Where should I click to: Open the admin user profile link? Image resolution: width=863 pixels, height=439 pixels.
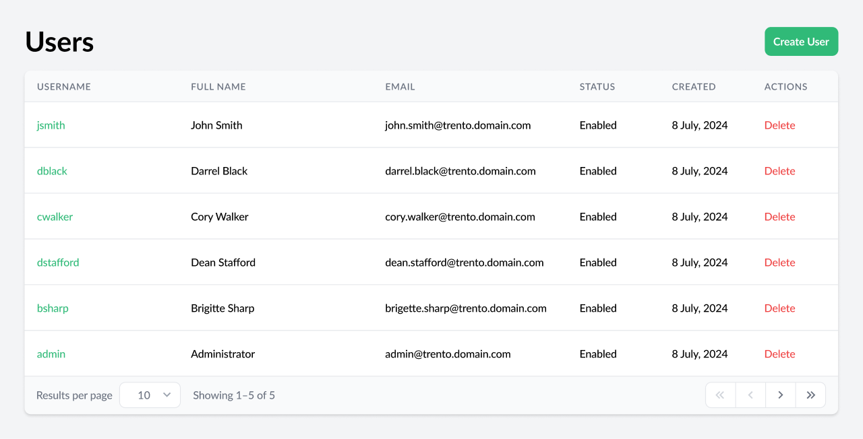[x=51, y=354]
